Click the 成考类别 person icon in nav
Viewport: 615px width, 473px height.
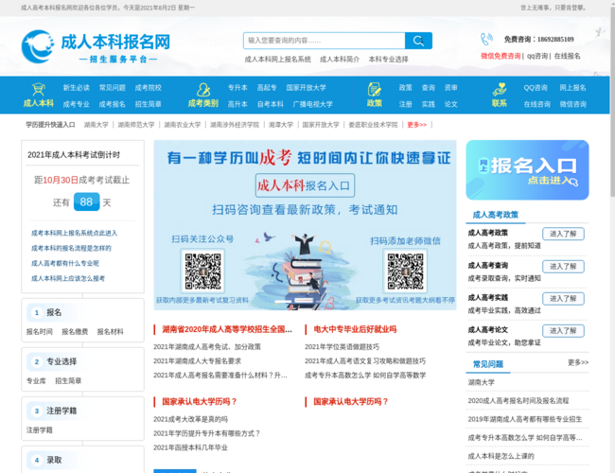tap(203, 90)
